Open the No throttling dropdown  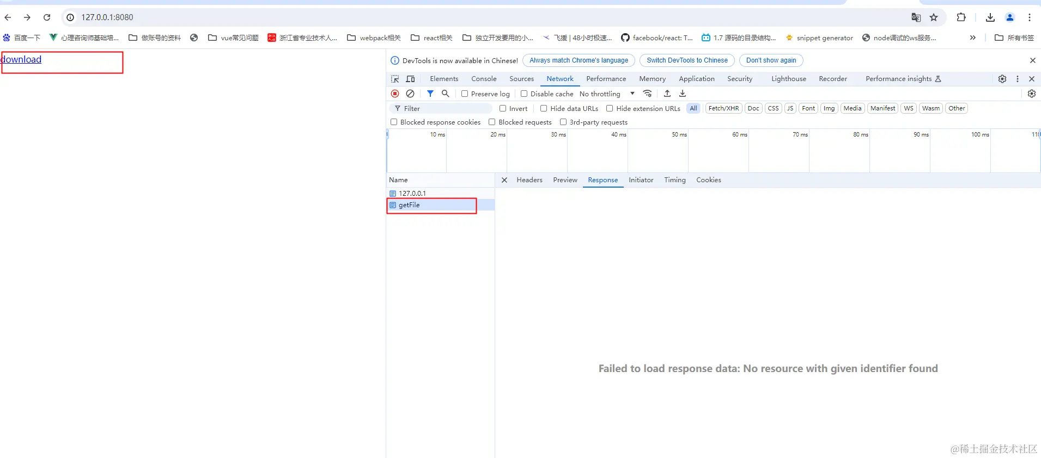click(x=607, y=94)
